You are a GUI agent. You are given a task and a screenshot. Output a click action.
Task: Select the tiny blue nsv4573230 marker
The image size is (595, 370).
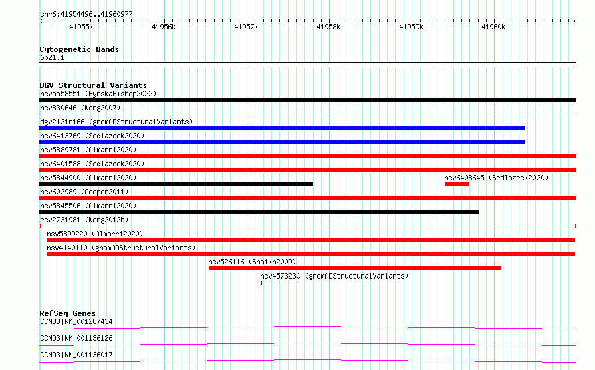click(261, 283)
